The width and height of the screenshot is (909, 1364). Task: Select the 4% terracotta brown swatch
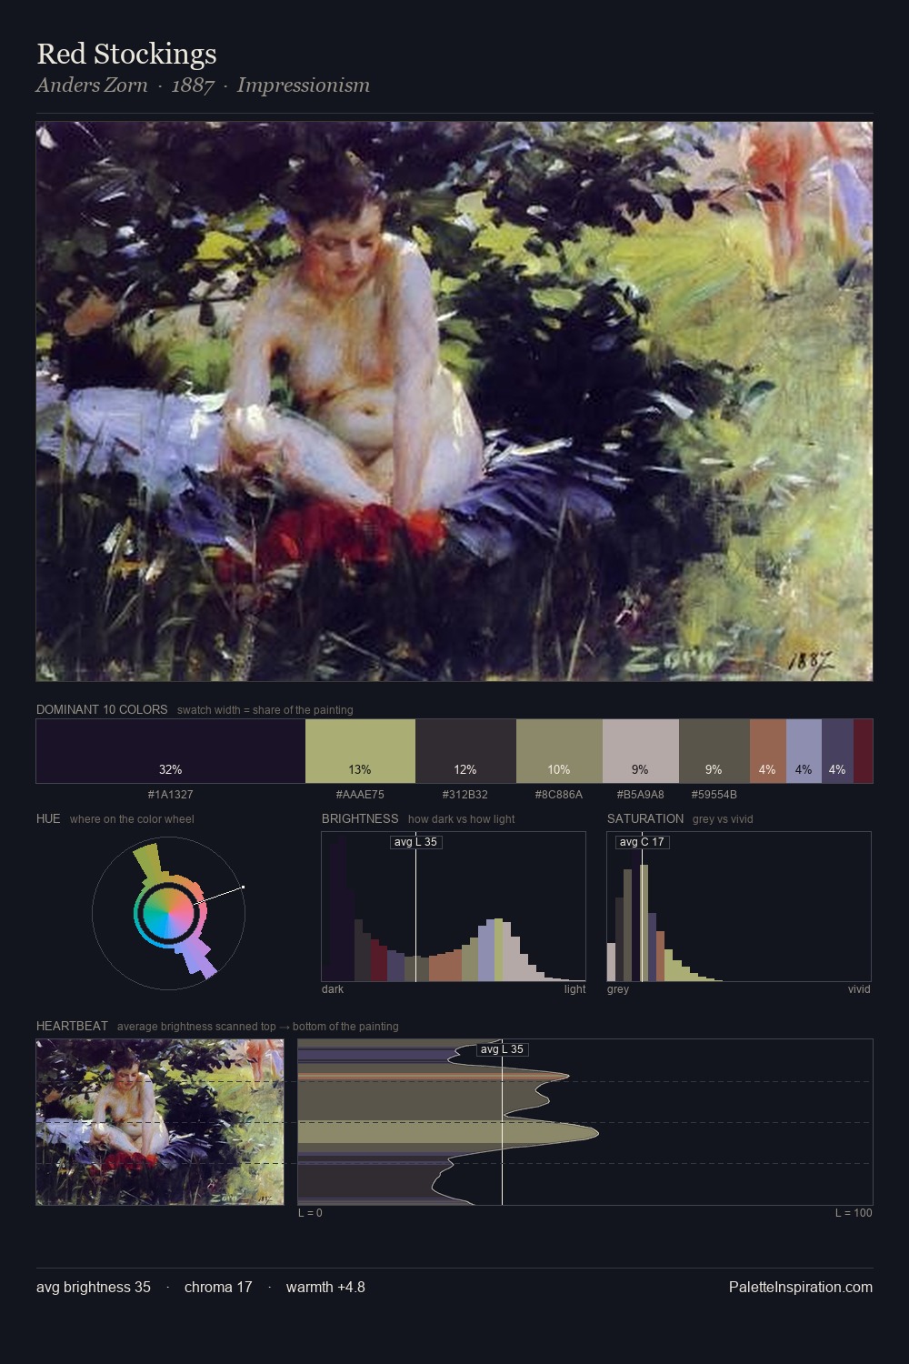point(768,751)
